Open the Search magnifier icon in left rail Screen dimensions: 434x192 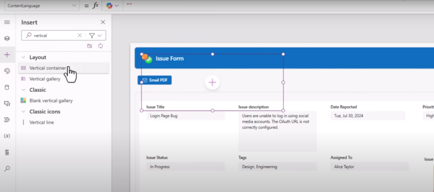(x=7, y=168)
